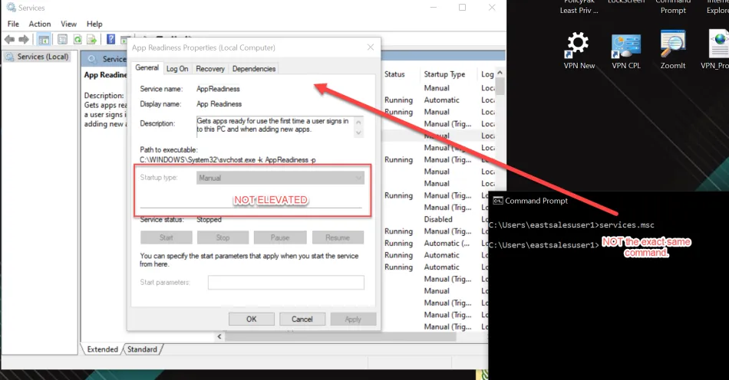Select the ZoomIt desktop icon

click(x=672, y=51)
